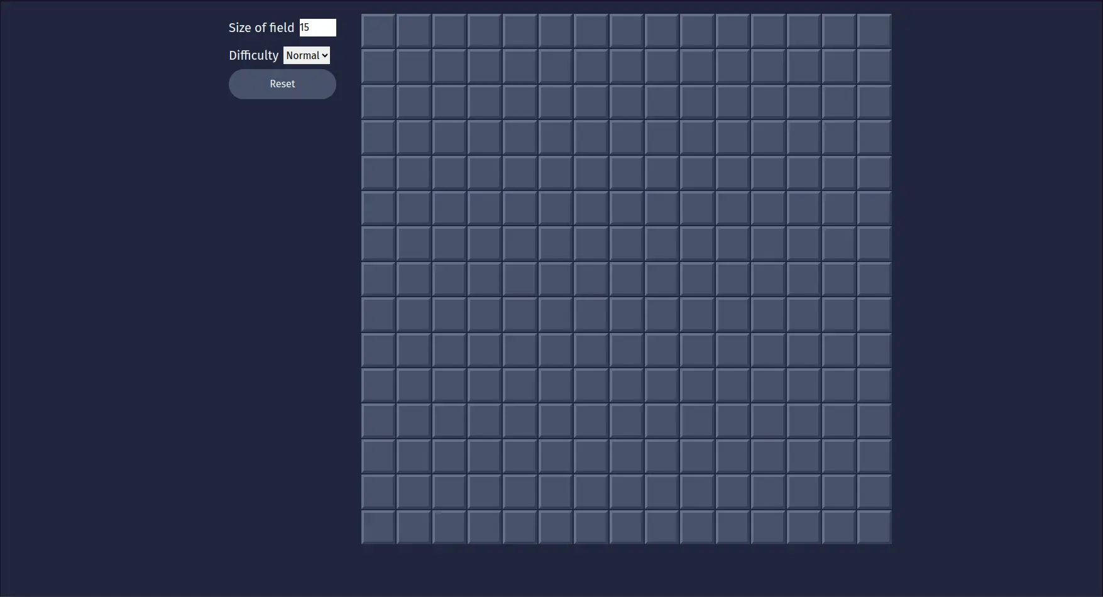This screenshot has height=597, width=1103.
Task: Reveal the cell in row 5, column 5
Action: point(520,172)
